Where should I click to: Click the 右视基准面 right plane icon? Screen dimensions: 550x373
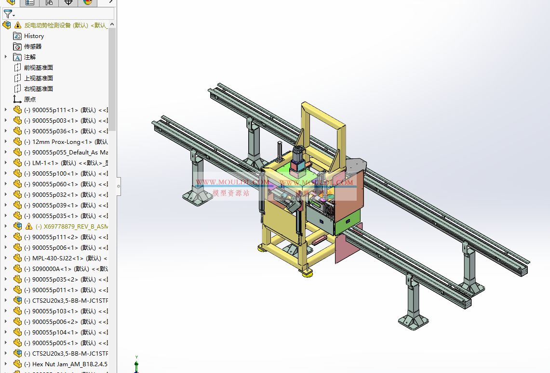17,89
